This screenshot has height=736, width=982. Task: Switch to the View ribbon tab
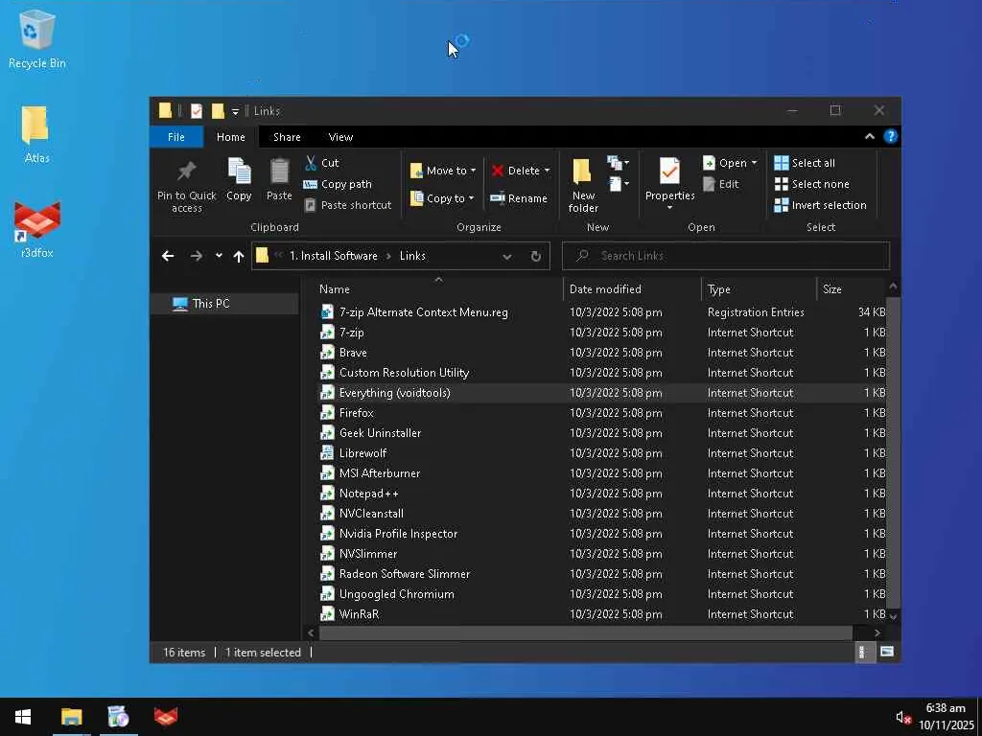340,137
